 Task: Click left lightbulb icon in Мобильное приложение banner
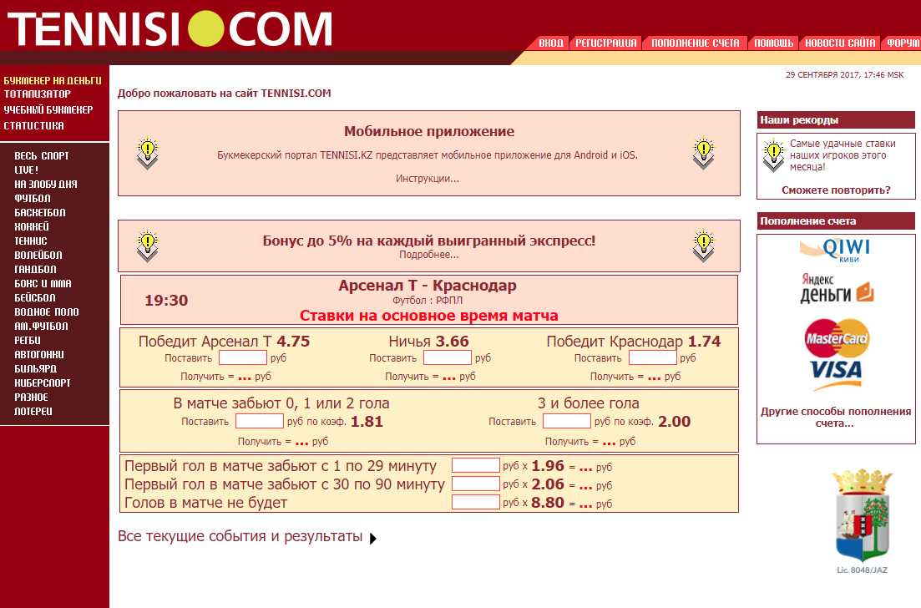click(148, 153)
